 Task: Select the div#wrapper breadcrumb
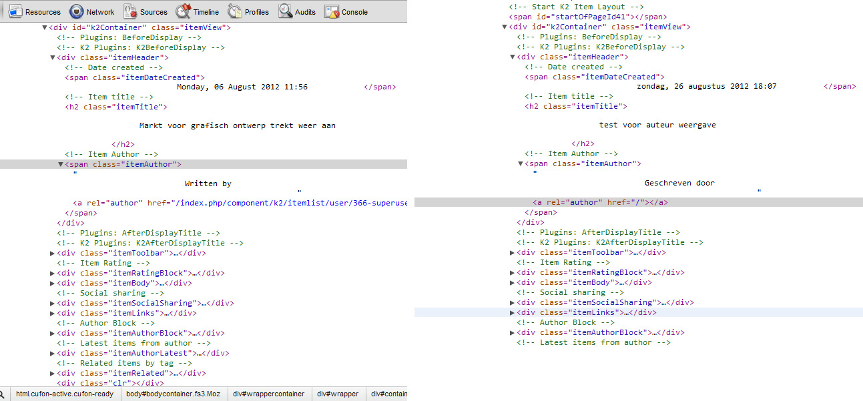click(x=338, y=394)
